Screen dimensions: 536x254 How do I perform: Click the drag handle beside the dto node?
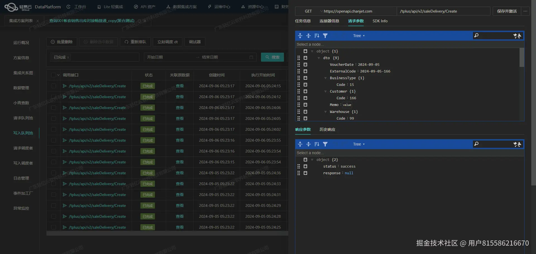pos(299,58)
